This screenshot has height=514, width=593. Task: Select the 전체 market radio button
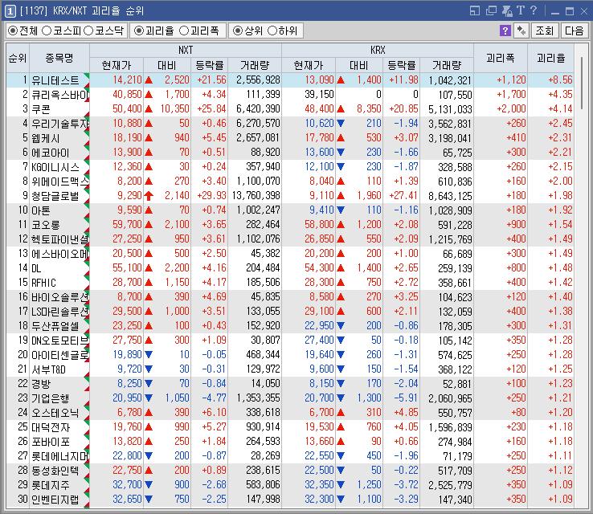(13, 31)
